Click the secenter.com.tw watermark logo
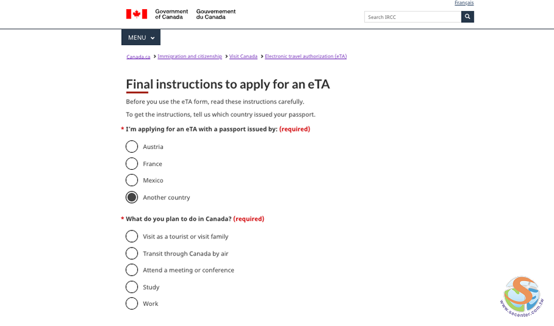 pos(522,296)
